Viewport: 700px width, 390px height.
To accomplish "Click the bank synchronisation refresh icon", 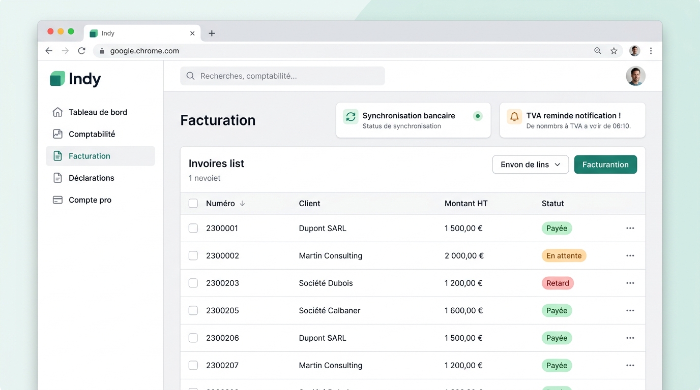I will coord(351,117).
